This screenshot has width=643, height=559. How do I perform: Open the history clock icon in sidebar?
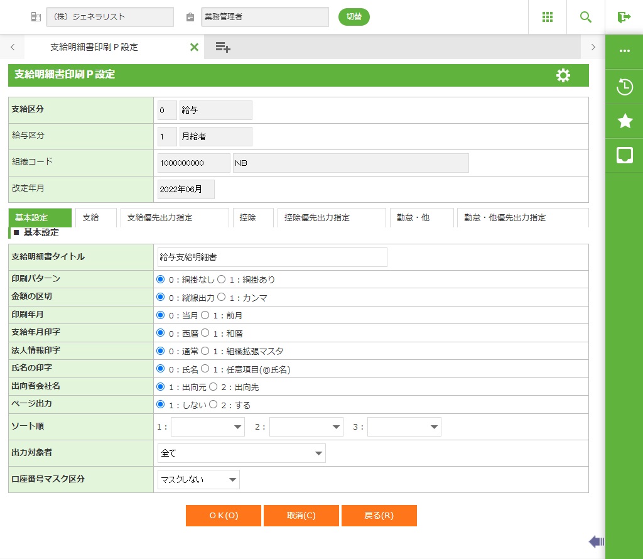click(x=624, y=87)
